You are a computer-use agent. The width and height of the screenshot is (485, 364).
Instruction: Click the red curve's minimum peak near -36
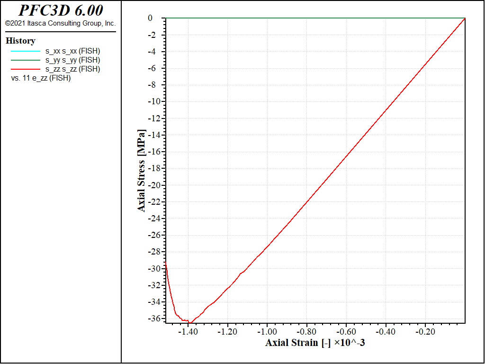point(190,322)
